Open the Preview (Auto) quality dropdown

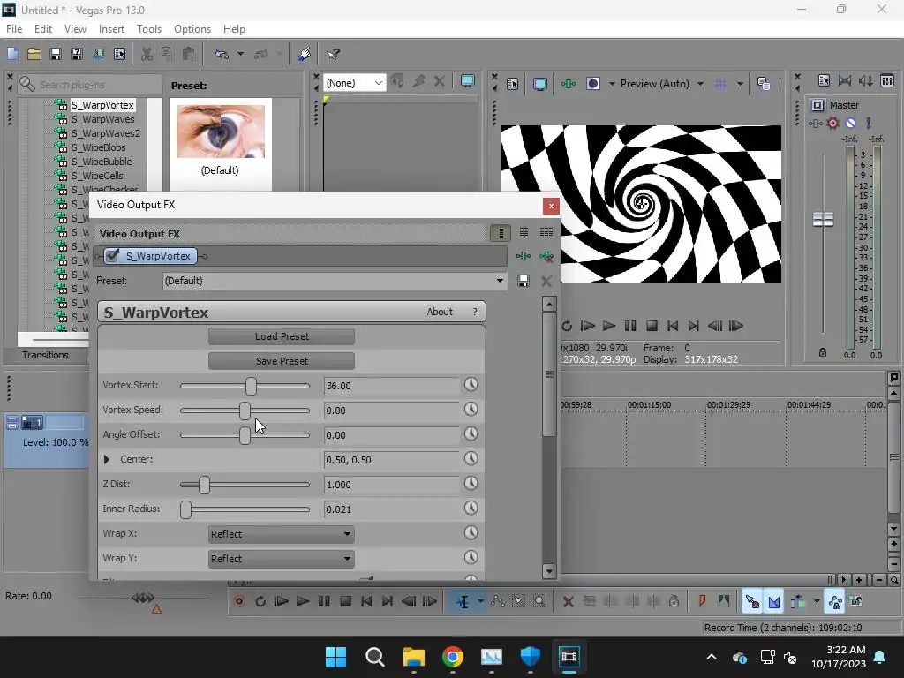pyautogui.click(x=700, y=84)
